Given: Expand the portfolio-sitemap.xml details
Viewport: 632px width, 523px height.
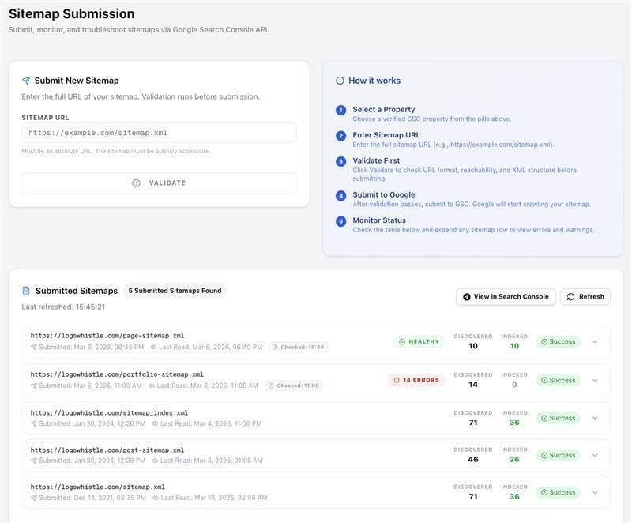Looking at the screenshot, I should point(594,378).
